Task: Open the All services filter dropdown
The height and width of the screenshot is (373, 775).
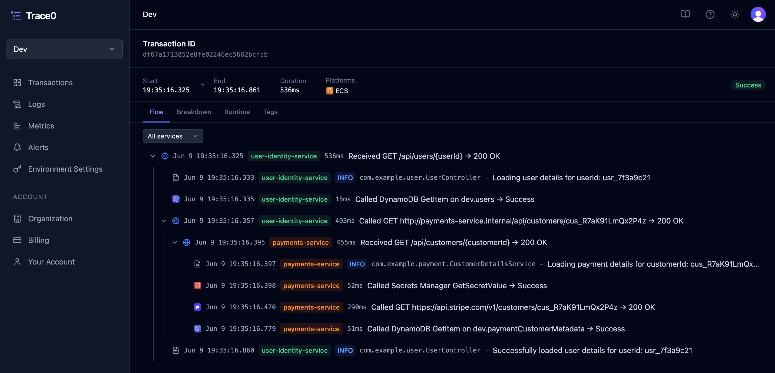Action: 173,136
